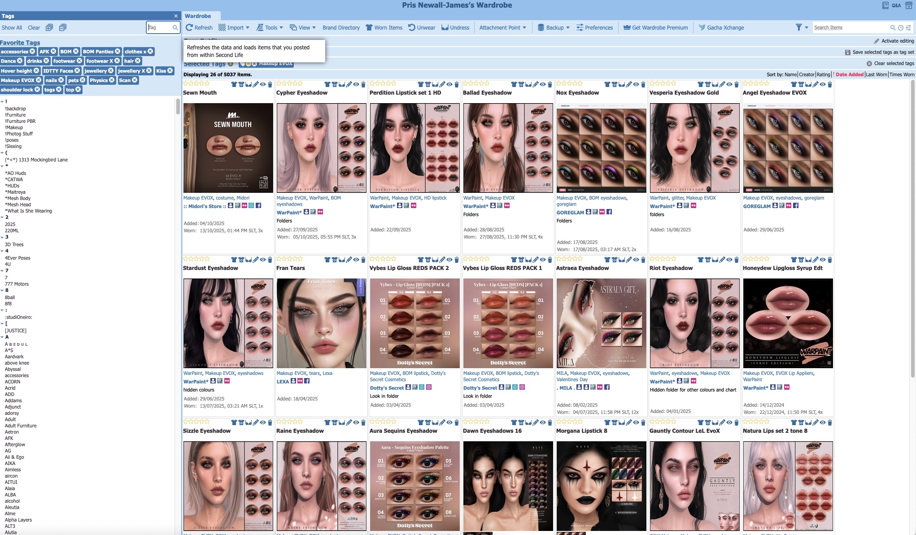This screenshot has width=916, height=535.
Task: Rate Sewn Mouth five stars
Action: click(x=207, y=83)
